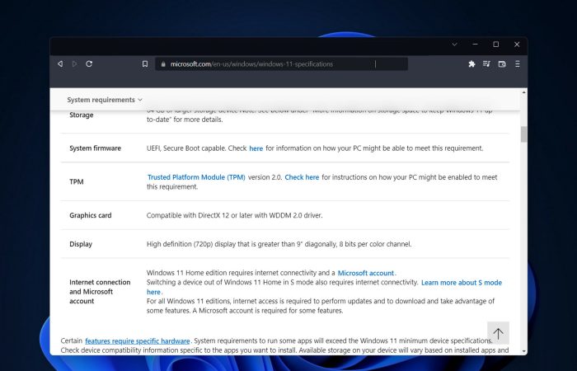Viewport: 577px width, 371px height.
Task: Open the 'here' link in System firmware row
Action: tap(256, 148)
